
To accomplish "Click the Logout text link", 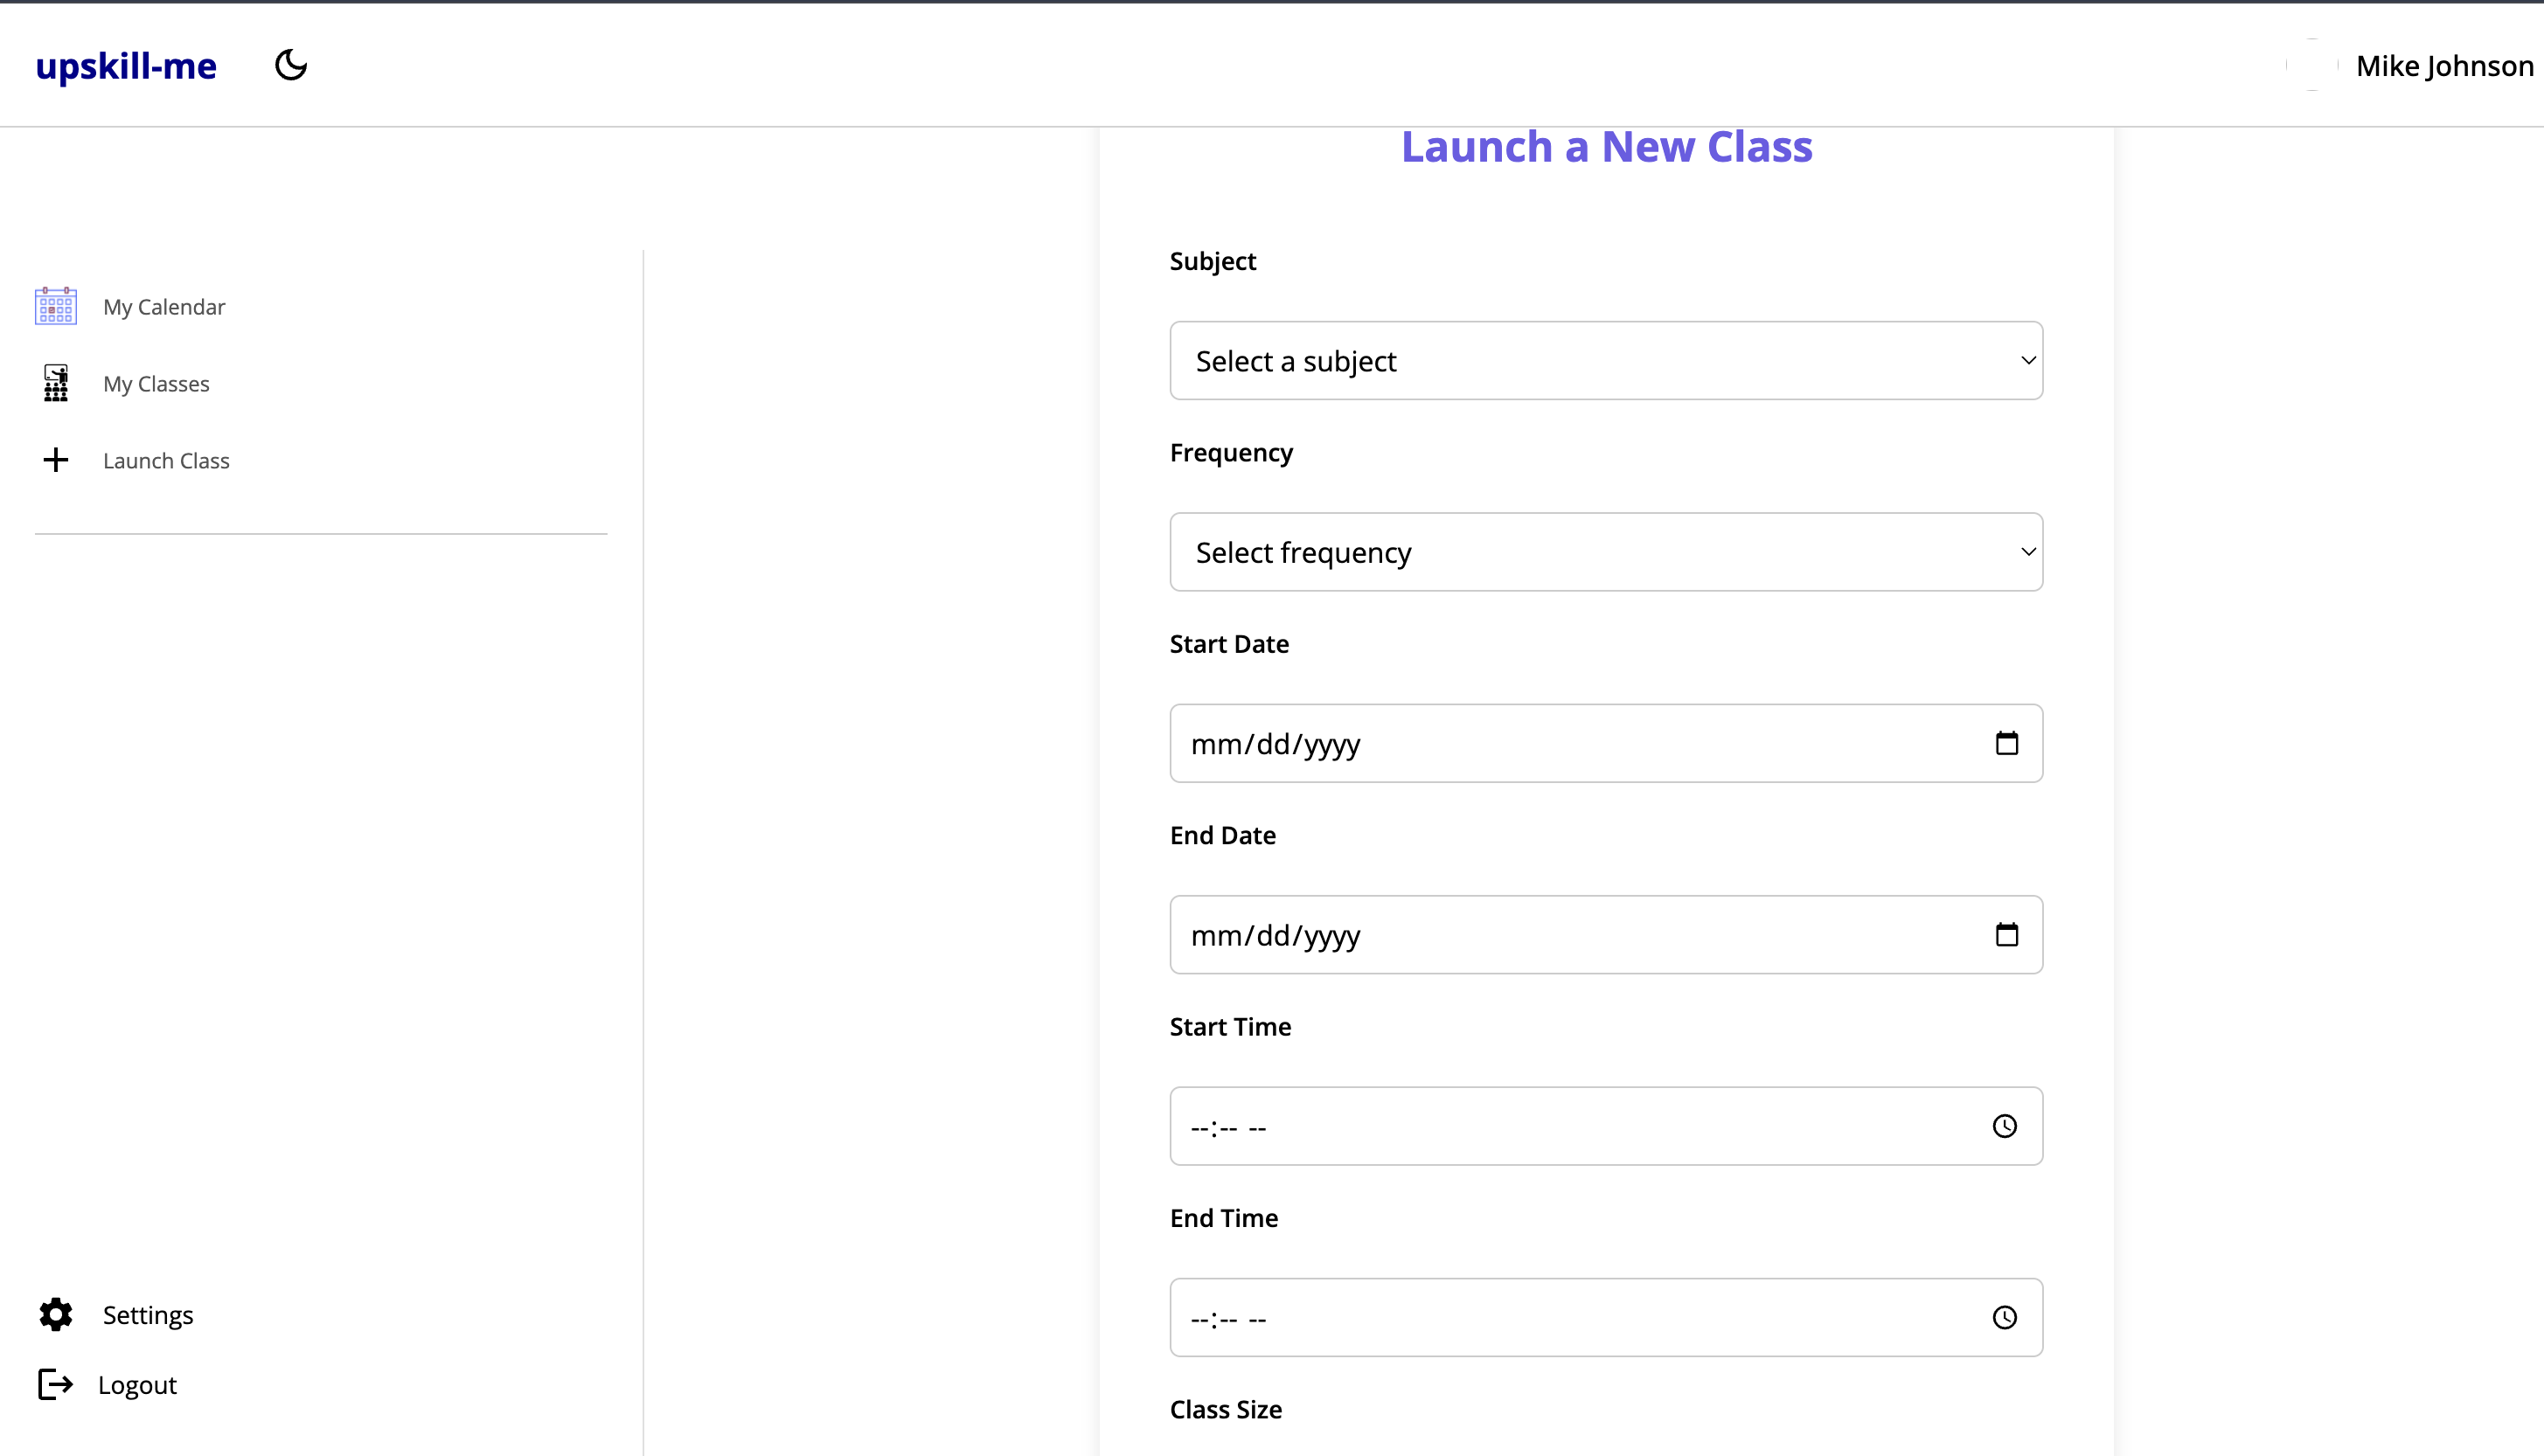I will pos(137,1384).
